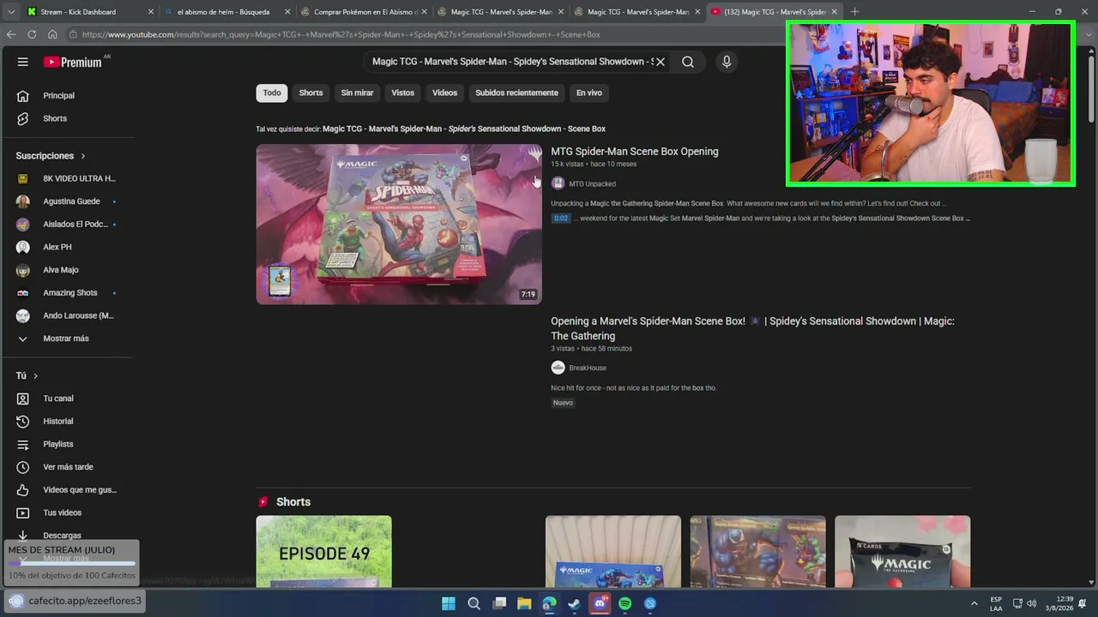Open Windows Start menu

pos(449,603)
